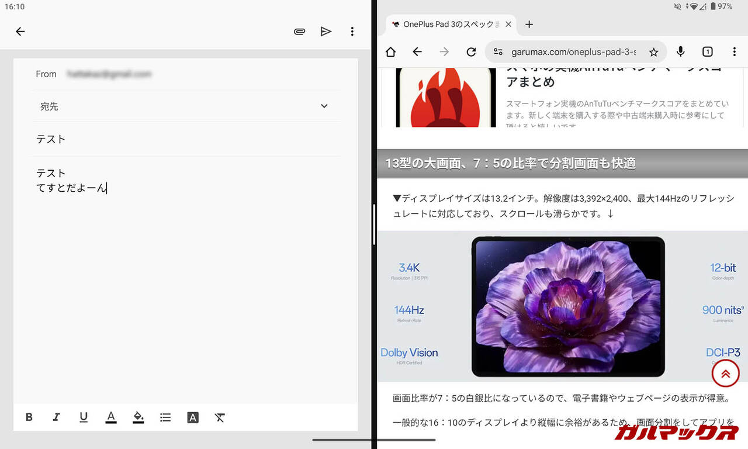This screenshot has height=449, width=748.
Task: Toggle italic text formatting
Action: 57,417
